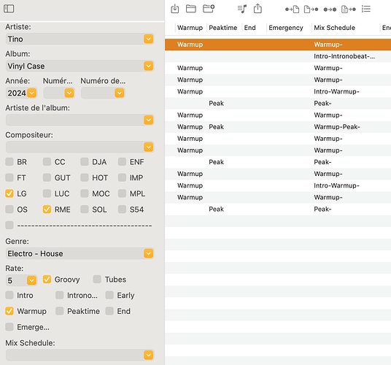Open the Album dropdown showing Vinyl Case
391x365 pixels.
148,66
